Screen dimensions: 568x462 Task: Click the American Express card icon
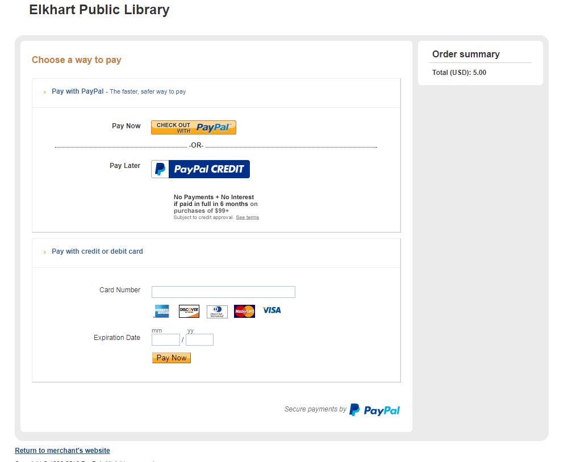tap(161, 311)
